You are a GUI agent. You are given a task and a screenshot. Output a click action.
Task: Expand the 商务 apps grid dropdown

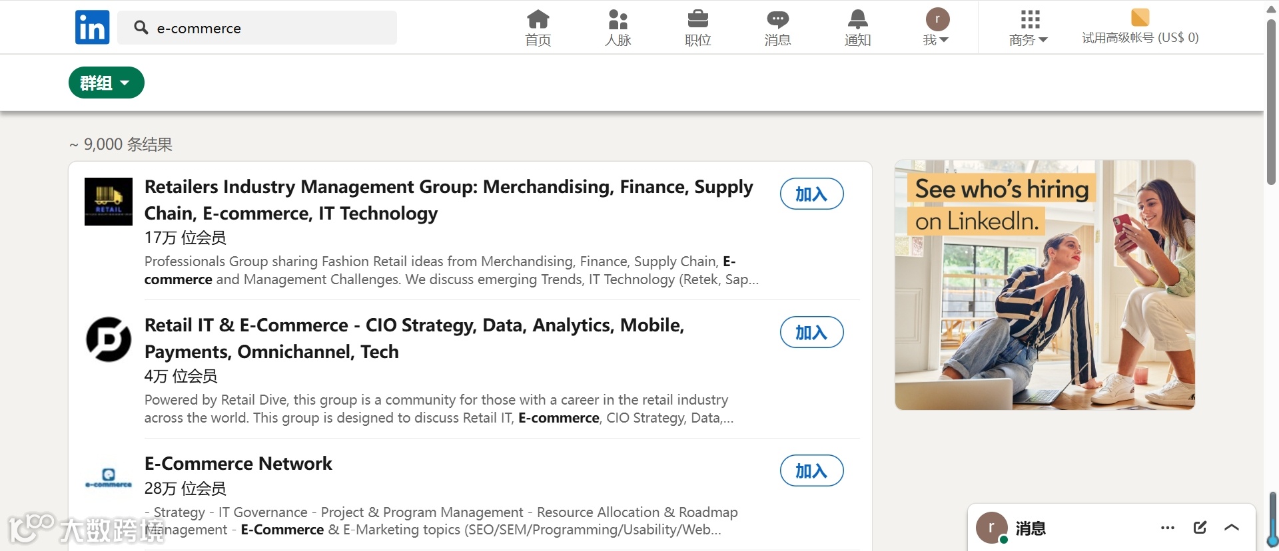pos(1029,28)
